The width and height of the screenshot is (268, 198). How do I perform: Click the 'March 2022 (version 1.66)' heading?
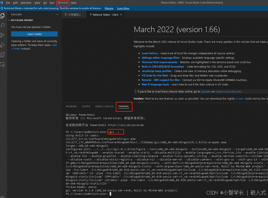(177, 29)
